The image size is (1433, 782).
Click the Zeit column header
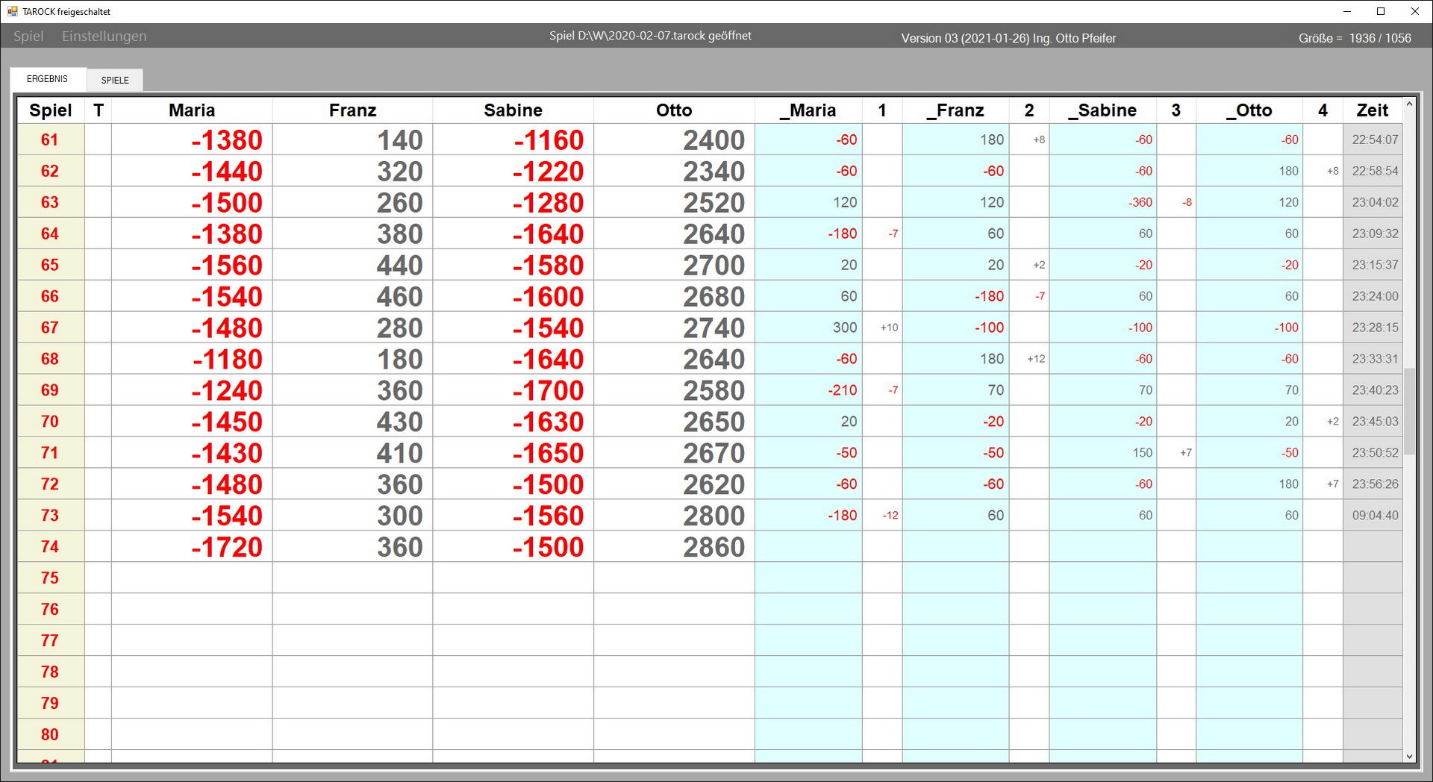pos(1372,110)
